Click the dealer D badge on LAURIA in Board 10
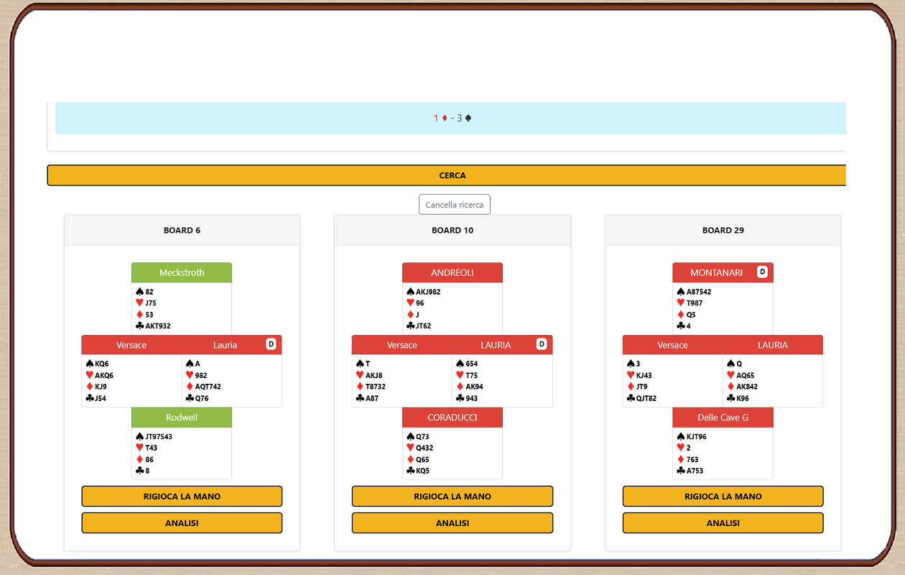This screenshot has height=575, width=905. pos(542,344)
